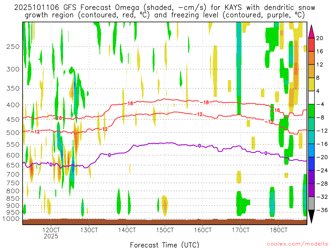
Task: Click the orange omega blob near 900 mb at 150CT
Action: [165, 205]
